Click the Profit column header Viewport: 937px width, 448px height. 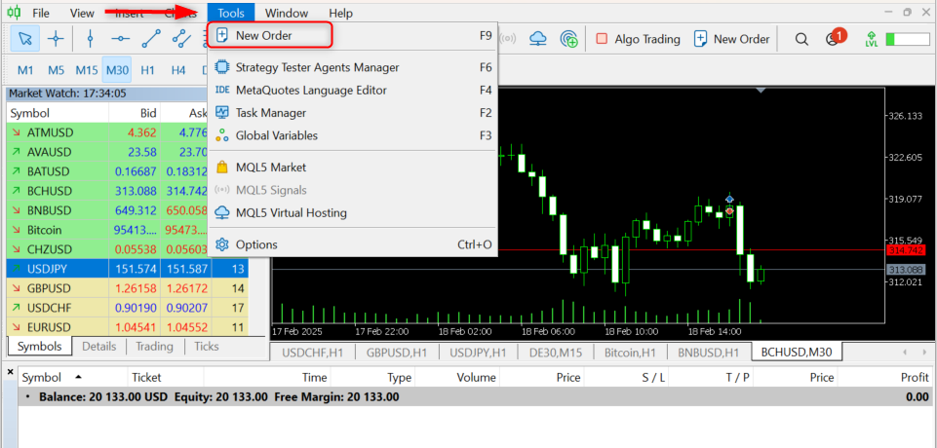coord(884,377)
